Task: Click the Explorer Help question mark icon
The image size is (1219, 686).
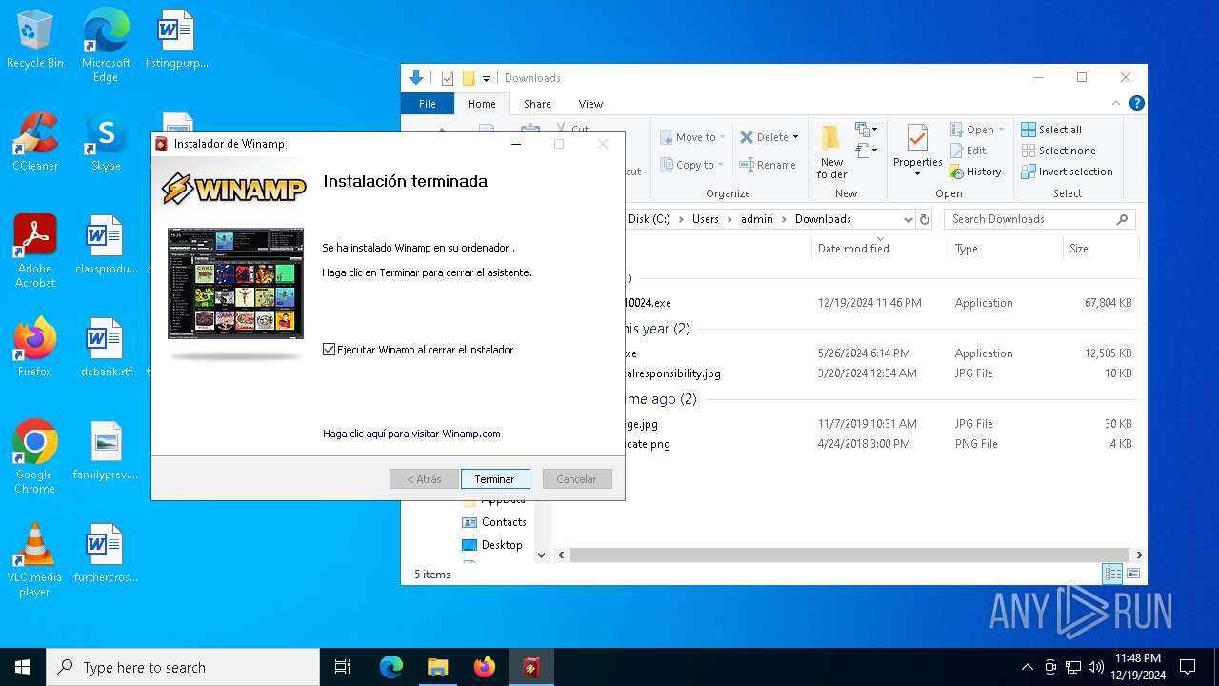Action: point(1136,103)
